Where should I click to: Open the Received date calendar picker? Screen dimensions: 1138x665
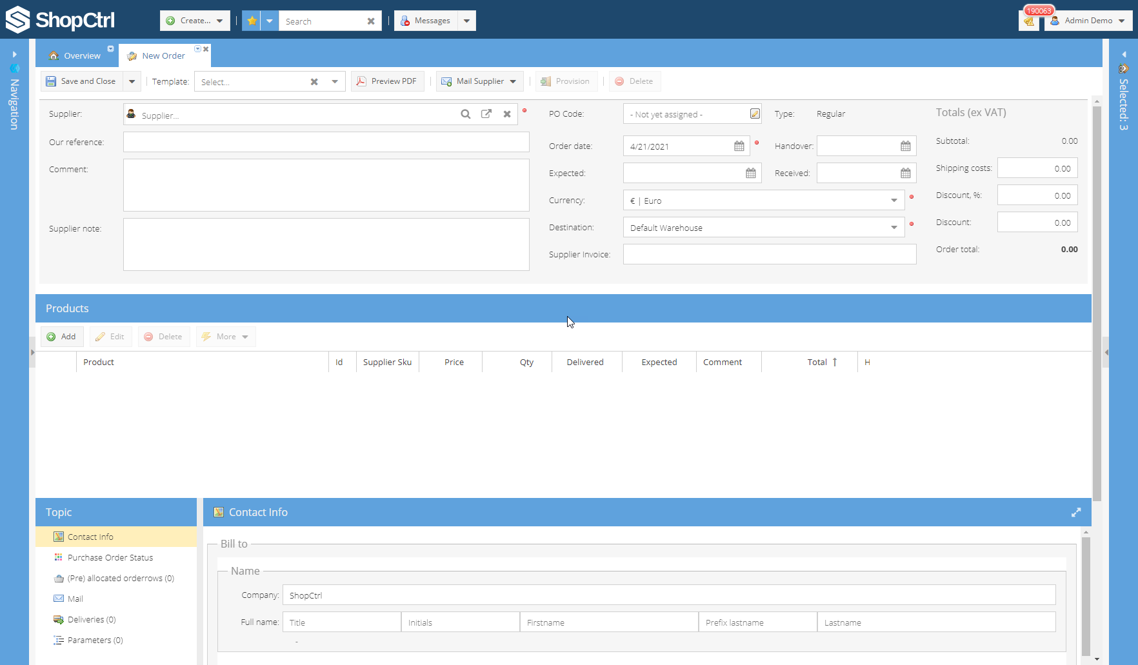pos(906,174)
